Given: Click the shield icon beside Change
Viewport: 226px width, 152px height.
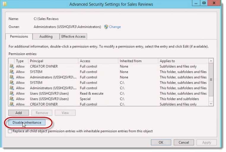Looking at the screenshot, I should point(106,27).
